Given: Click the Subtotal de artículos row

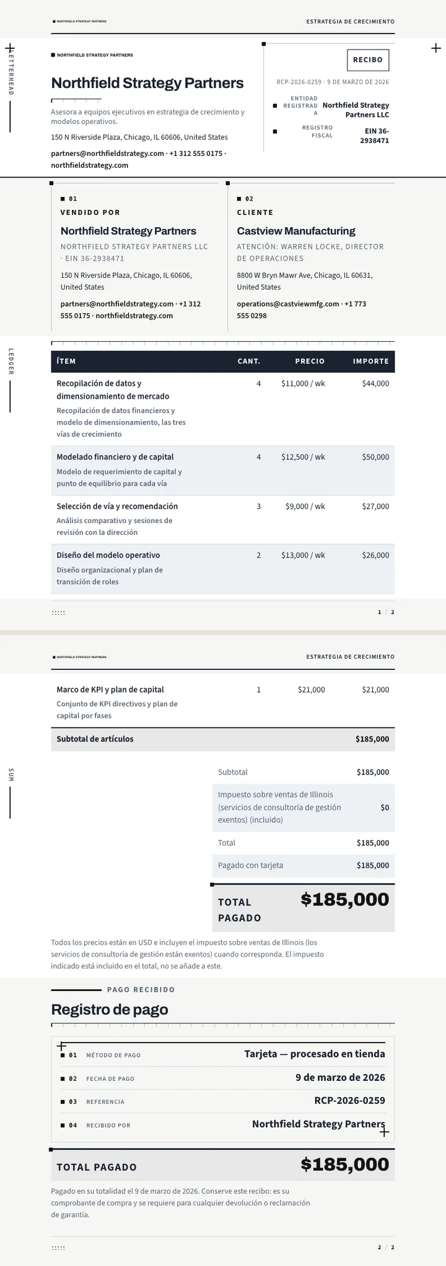Looking at the screenshot, I should pyautogui.click(x=223, y=739).
